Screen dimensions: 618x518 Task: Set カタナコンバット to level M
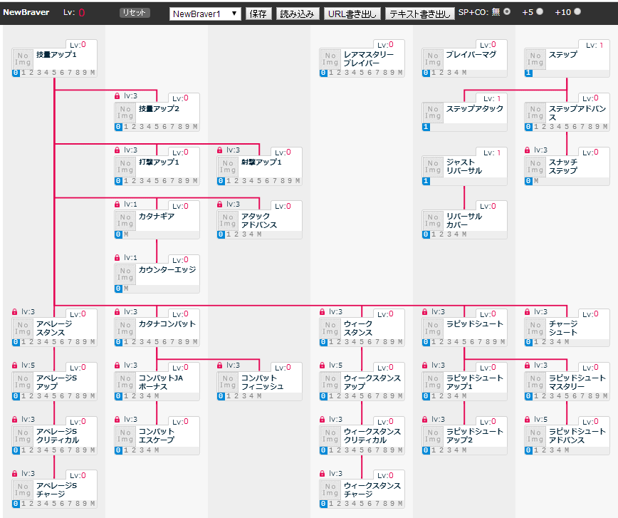pyautogui.click(x=195, y=342)
